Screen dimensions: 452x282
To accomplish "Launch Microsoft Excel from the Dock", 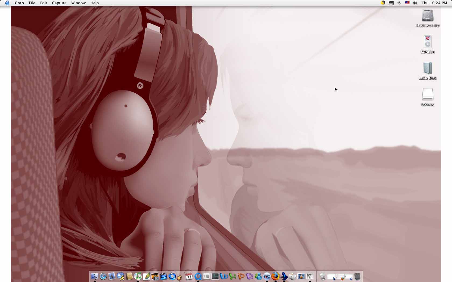I will tap(232, 276).
